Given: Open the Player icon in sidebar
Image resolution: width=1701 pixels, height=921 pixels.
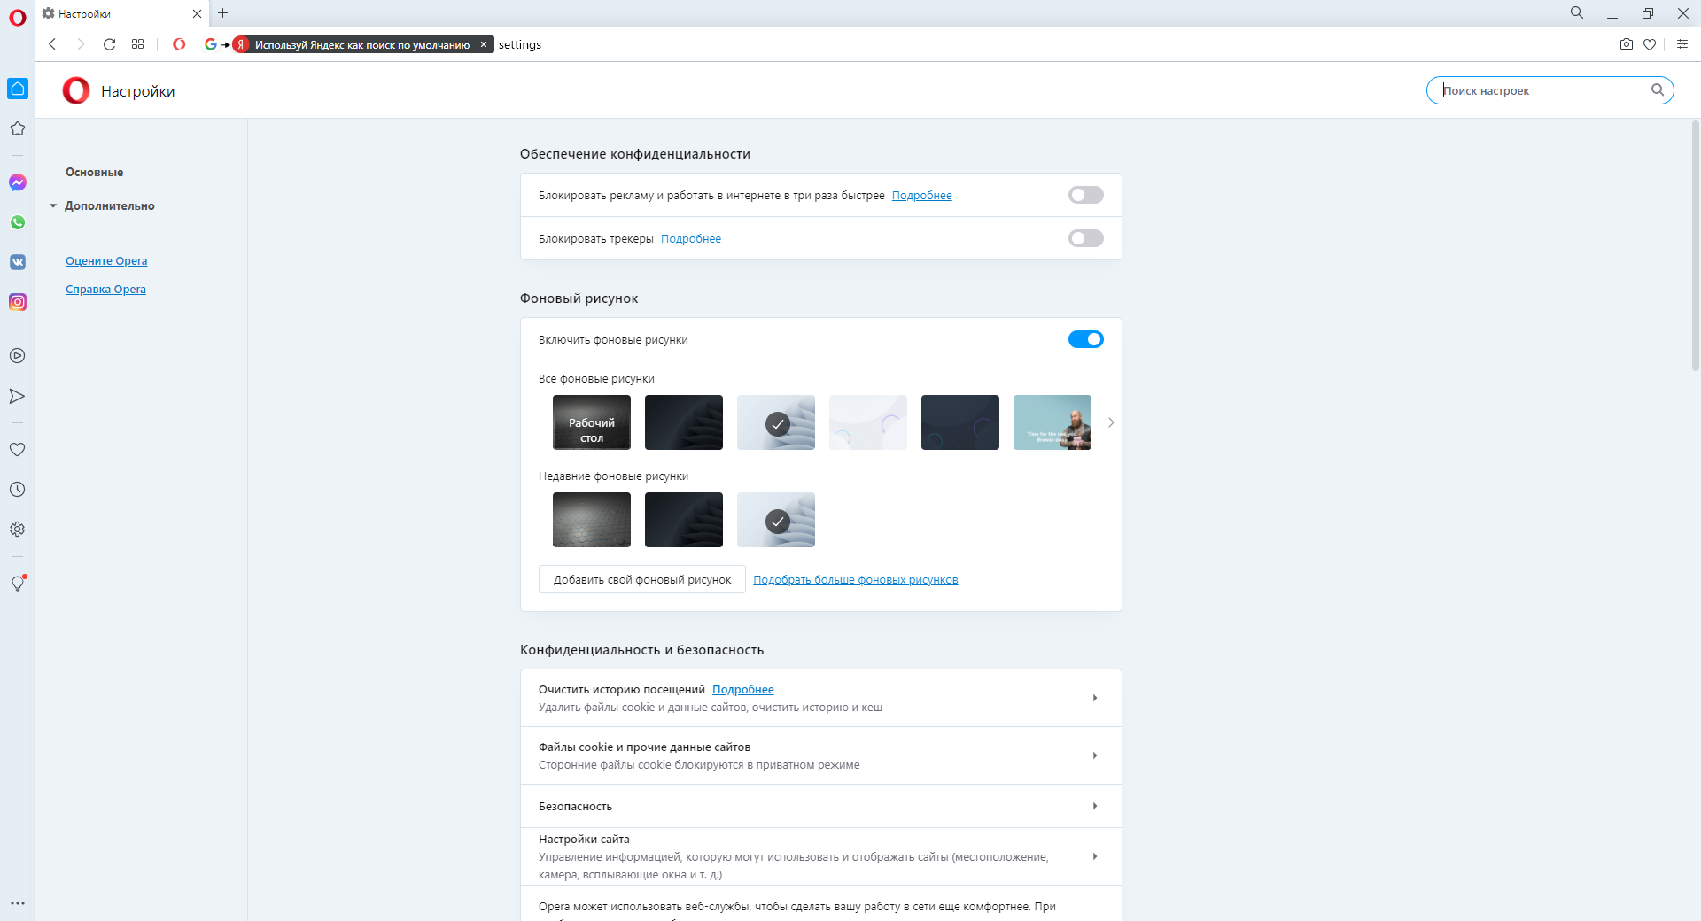Looking at the screenshot, I should tap(18, 356).
